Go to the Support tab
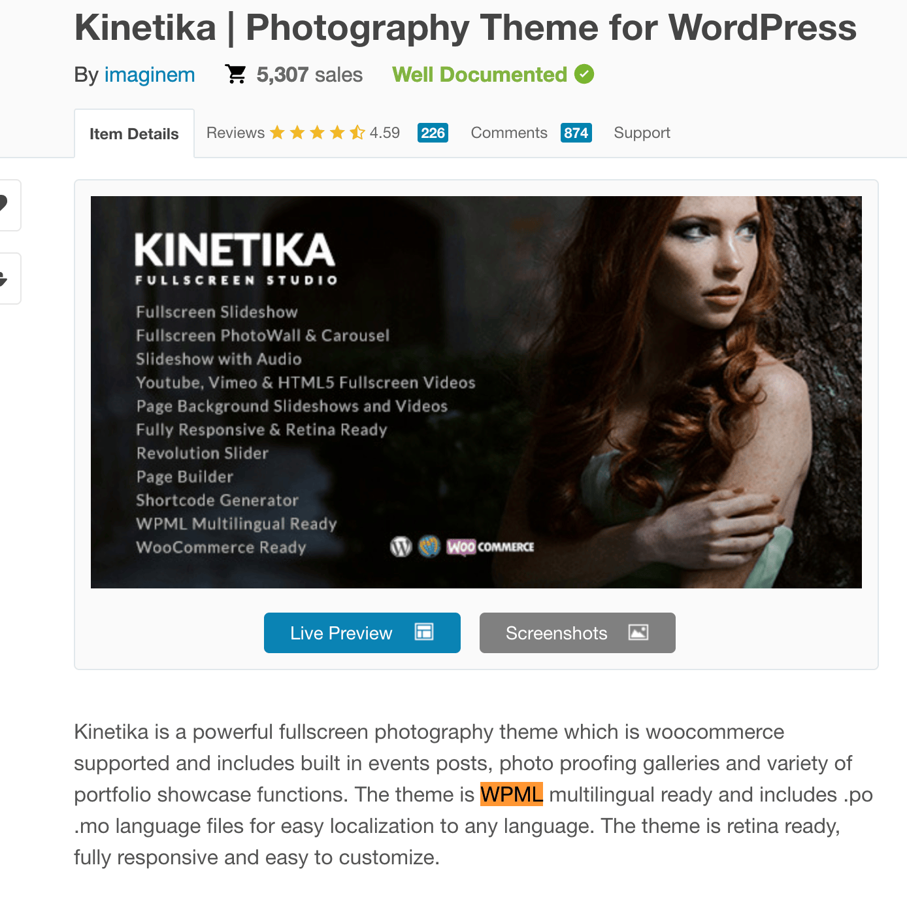The width and height of the screenshot is (907, 897). point(642,133)
